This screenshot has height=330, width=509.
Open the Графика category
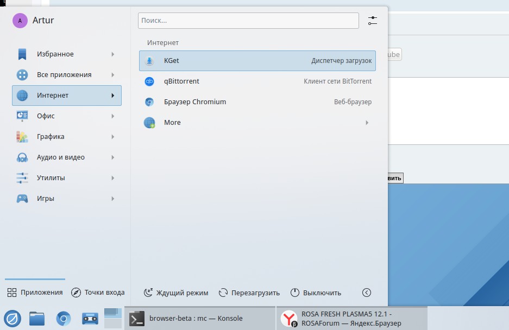(x=67, y=137)
